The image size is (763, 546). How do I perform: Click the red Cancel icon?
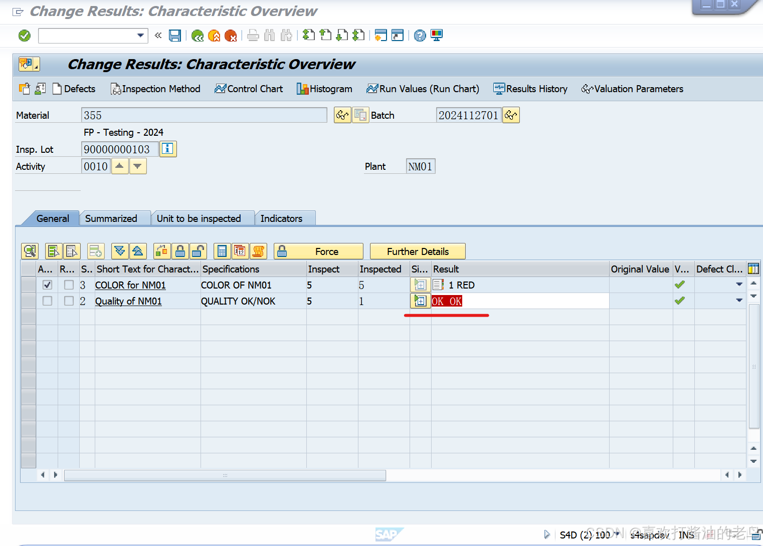click(x=231, y=36)
